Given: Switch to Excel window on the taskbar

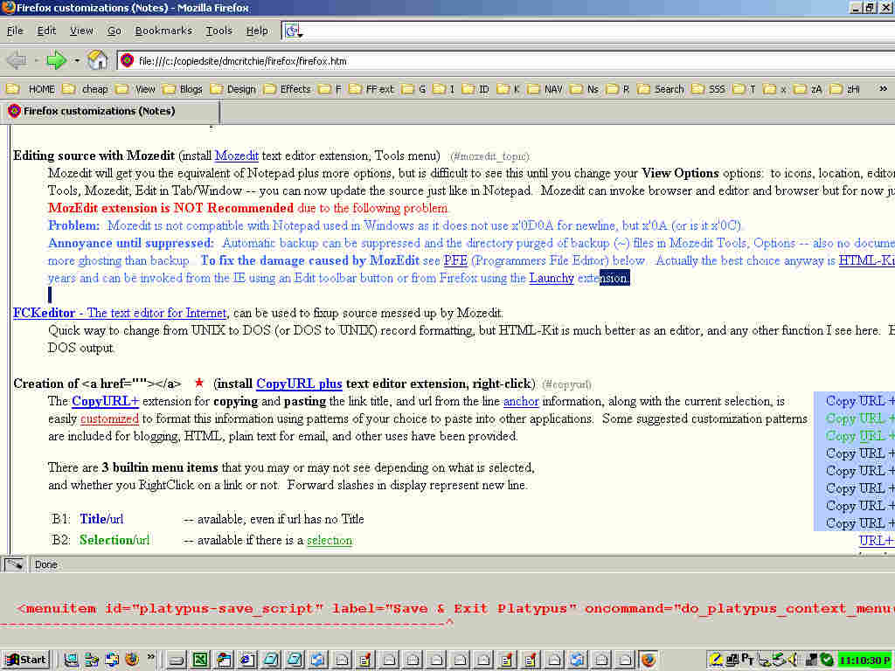Looking at the screenshot, I should click(200, 660).
